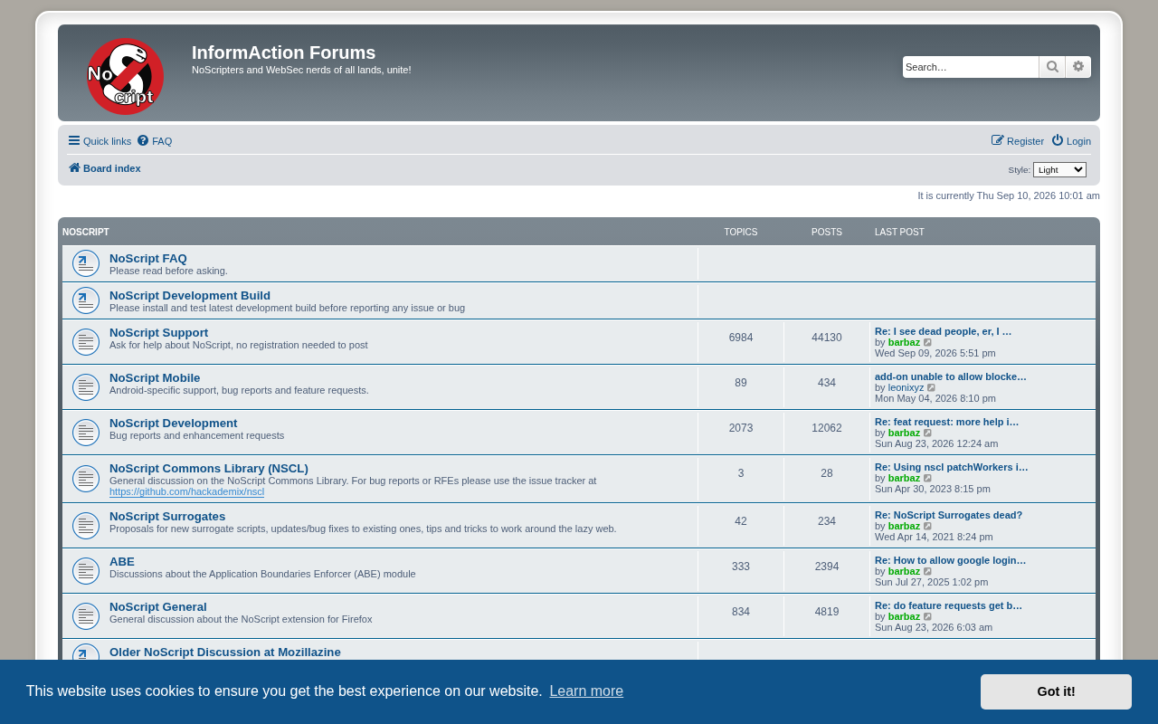Viewport: 1158px width, 724px height.
Task: Go to Board index breadcrumb
Action: (x=105, y=168)
